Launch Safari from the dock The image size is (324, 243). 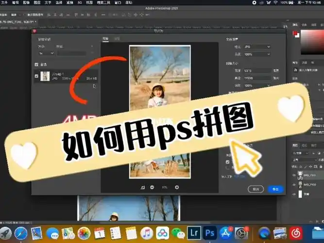point(21,233)
